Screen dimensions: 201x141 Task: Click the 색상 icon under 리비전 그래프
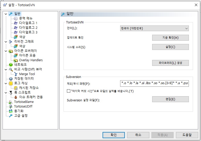click(16, 46)
